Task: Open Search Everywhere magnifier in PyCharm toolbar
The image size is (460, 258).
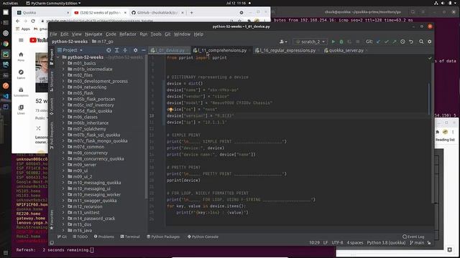Action: [421, 42]
